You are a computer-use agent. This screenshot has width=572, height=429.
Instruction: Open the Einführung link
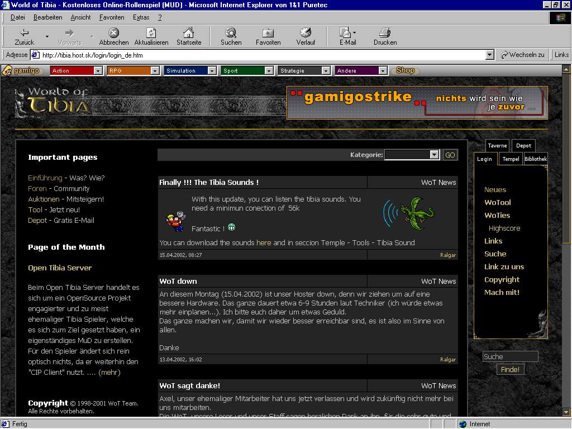pos(45,178)
